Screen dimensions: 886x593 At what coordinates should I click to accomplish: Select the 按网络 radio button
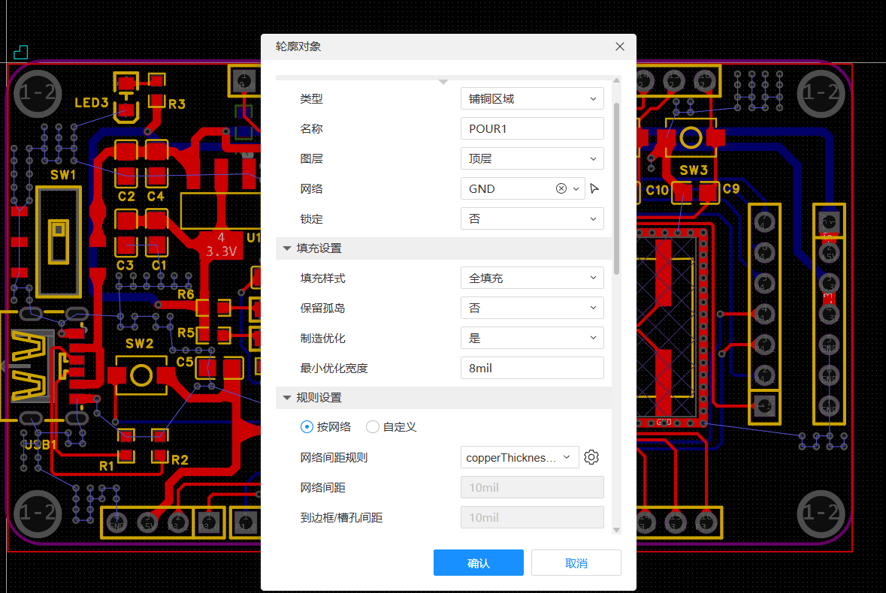click(307, 427)
